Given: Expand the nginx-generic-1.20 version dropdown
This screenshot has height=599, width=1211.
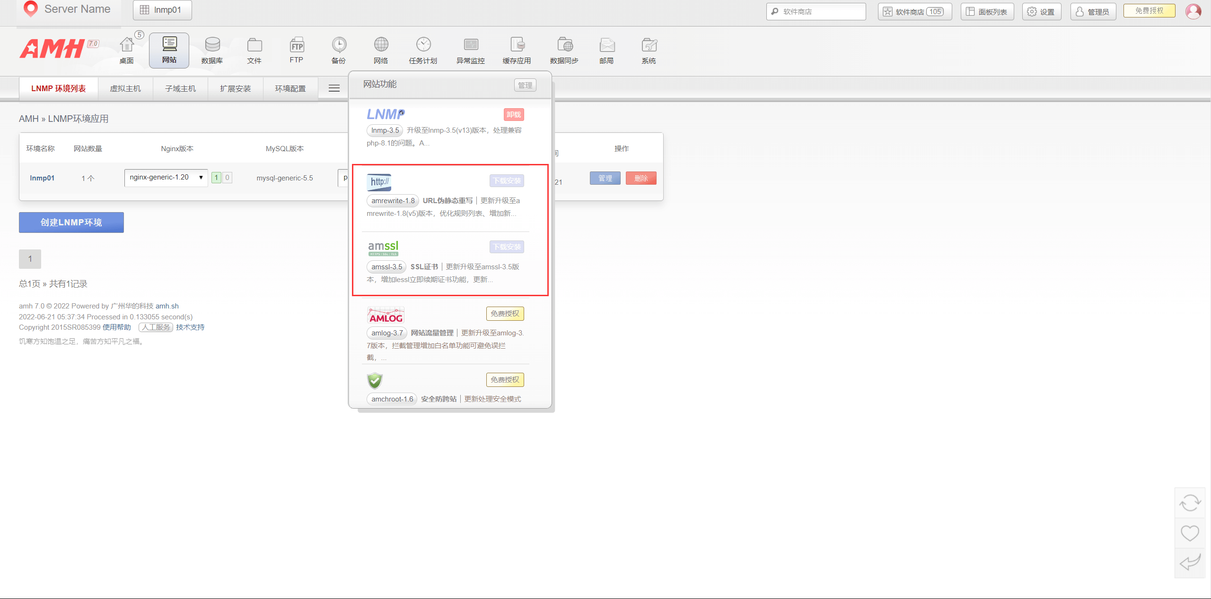Looking at the screenshot, I should click(166, 178).
